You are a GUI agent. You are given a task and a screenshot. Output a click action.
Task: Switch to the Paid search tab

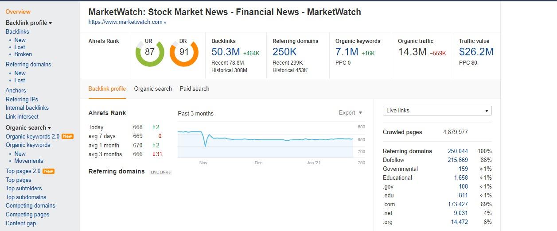click(195, 89)
